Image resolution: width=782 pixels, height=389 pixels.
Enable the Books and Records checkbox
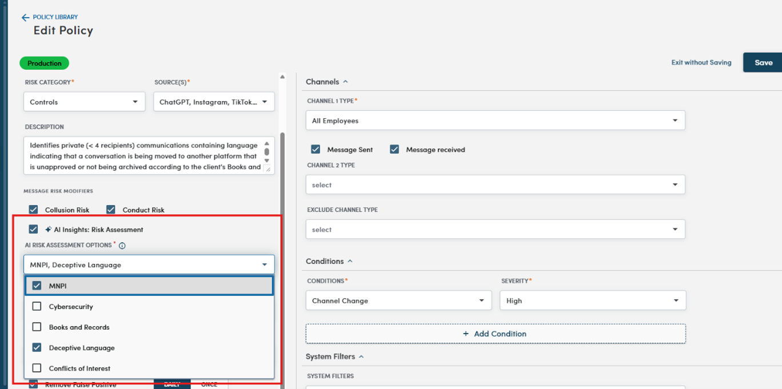37,327
